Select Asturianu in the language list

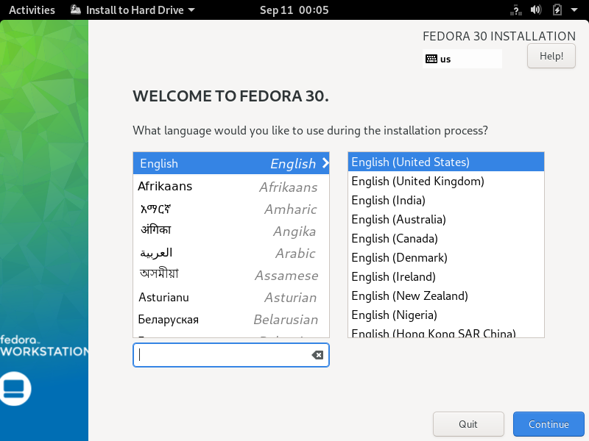click(231, 298)
